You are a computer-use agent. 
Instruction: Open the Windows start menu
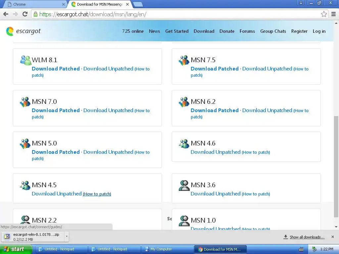[x=16, y=249]
